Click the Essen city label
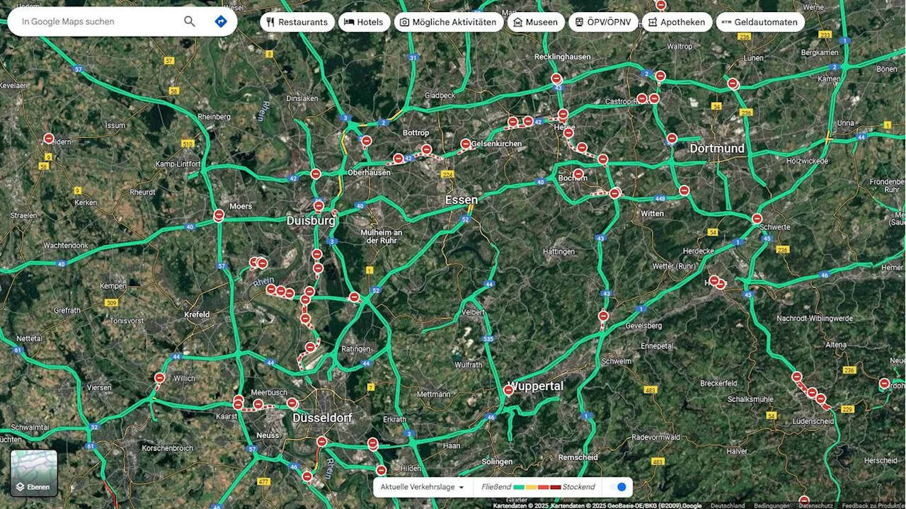This screenshot has height=509, width=906. point(461,200)
